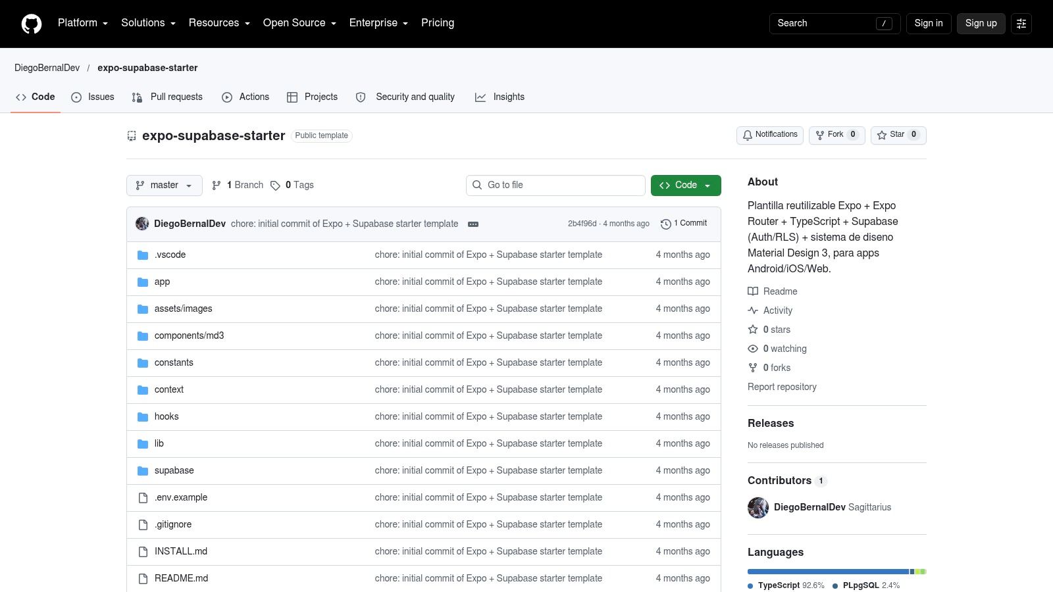This screenshot has width=1053, height=592.
Task: Open the master branch selector dropdown
Action: (165, 185)
